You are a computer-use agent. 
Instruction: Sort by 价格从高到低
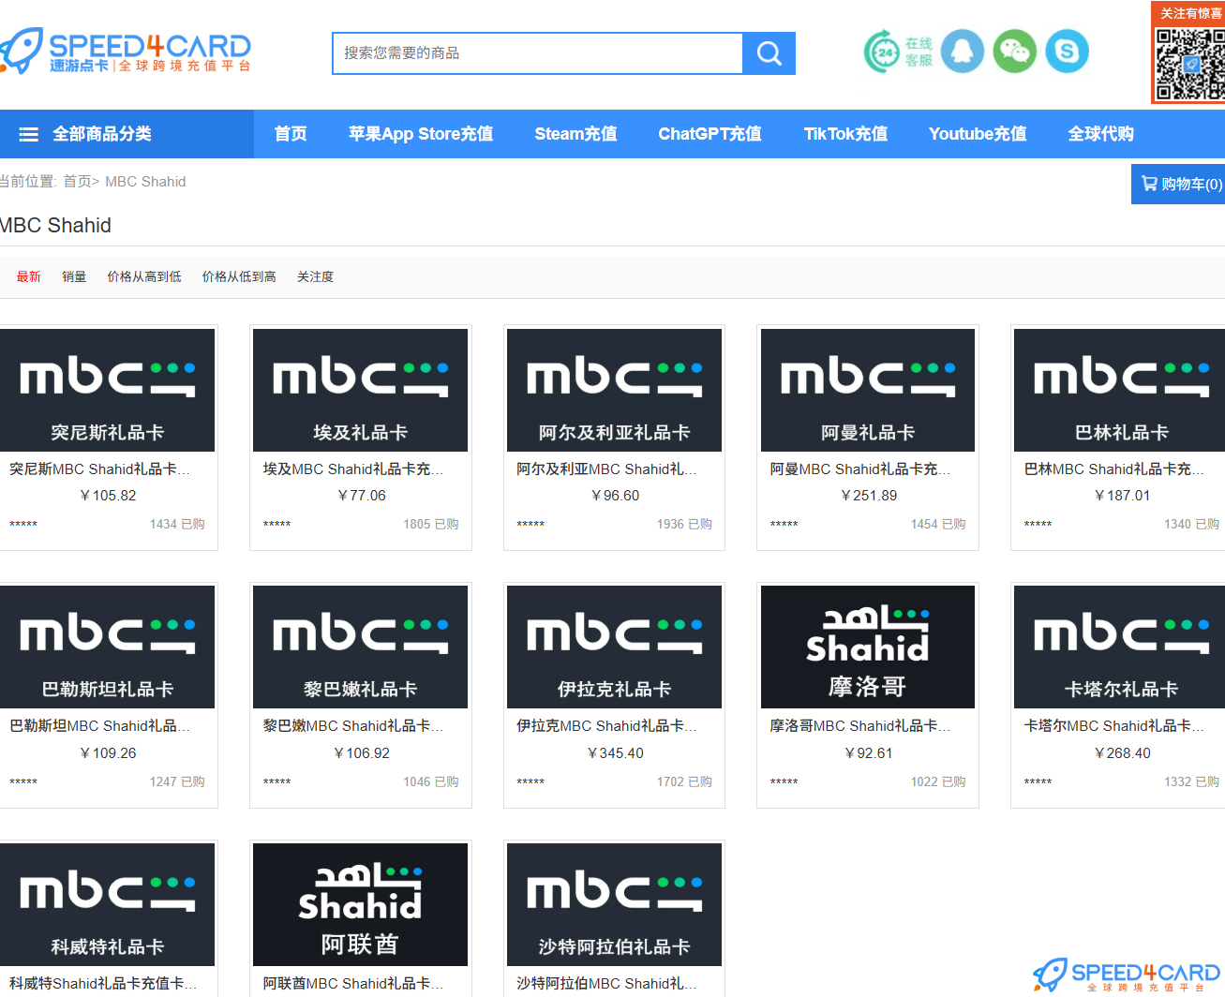pyautogui.click(x=144, y=276)
